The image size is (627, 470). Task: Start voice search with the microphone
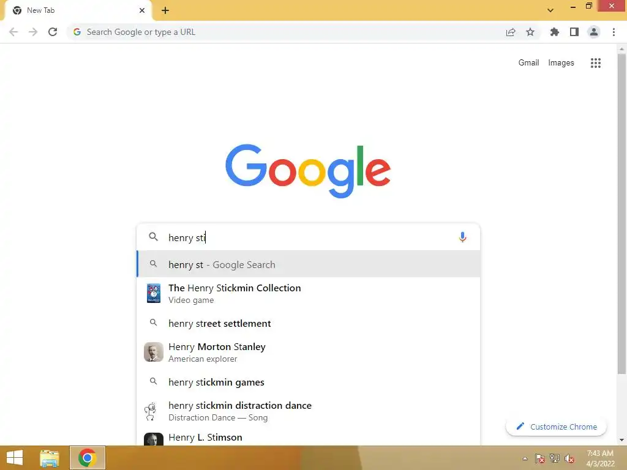(x=463, y=237)
